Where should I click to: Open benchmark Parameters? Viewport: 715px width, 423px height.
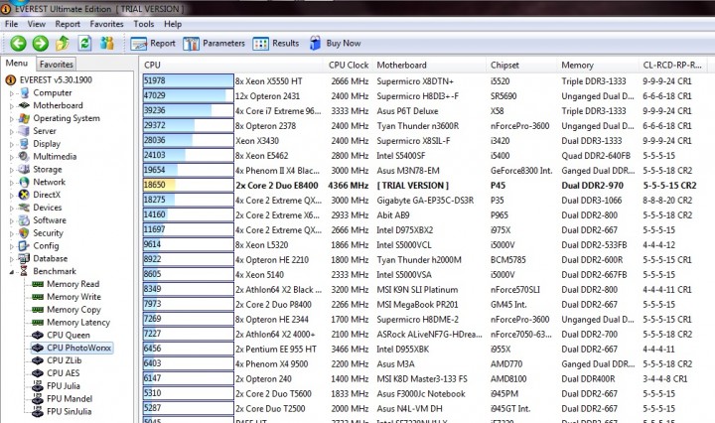[214, 44]
